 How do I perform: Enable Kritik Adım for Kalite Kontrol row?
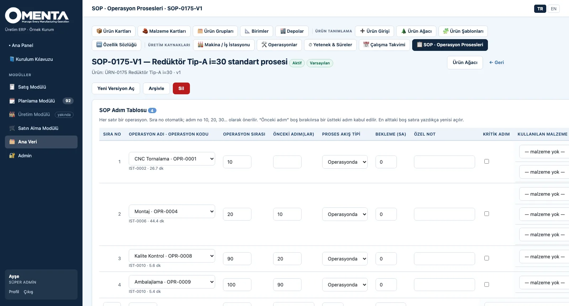(486, 258)
